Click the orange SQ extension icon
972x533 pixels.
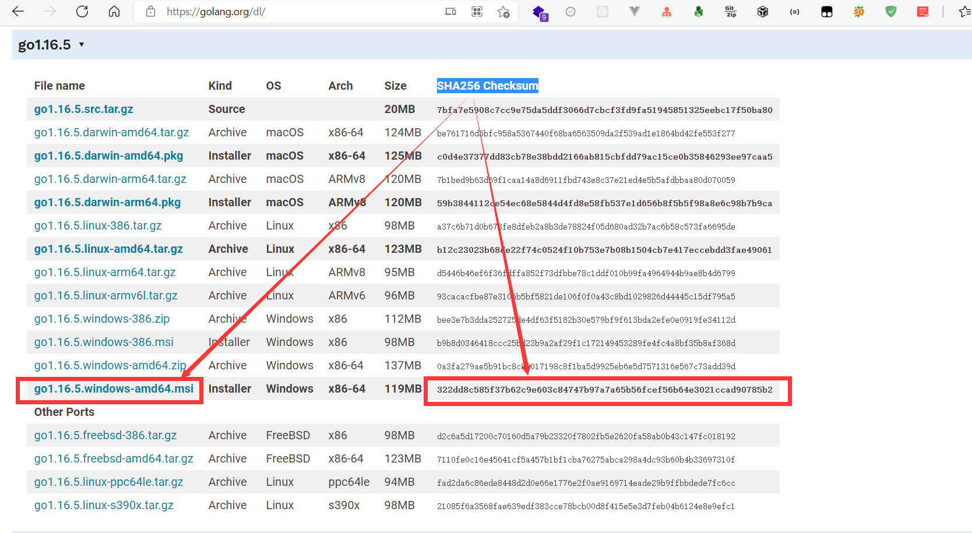858,12
